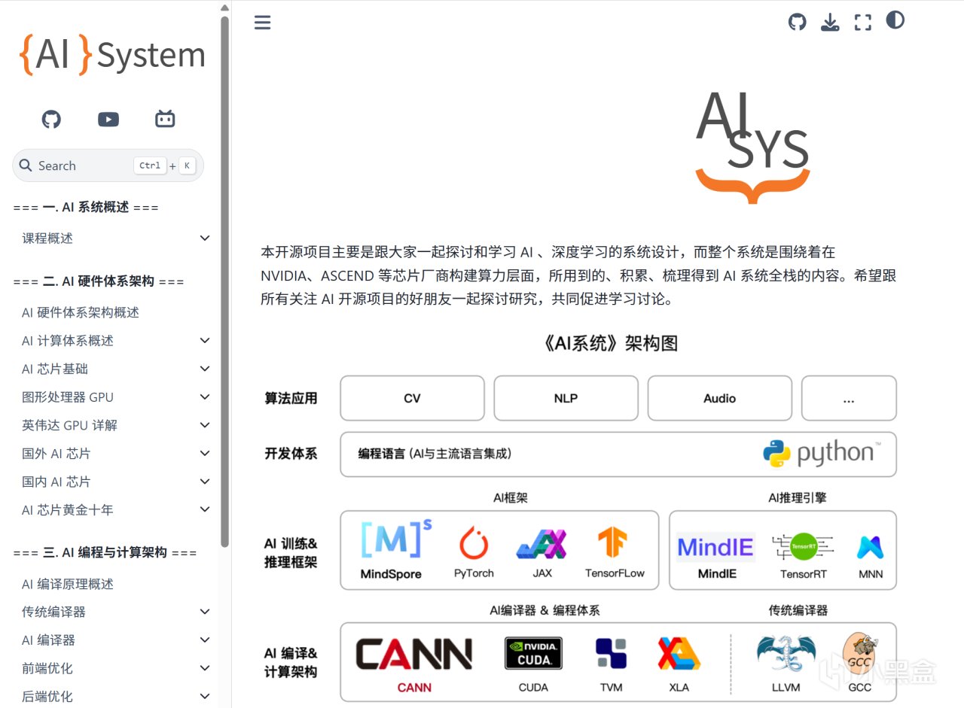The width and height of the screenshot is (964, 708).
Task: Open the Bilibili icon in the sidebar
Action: (x=165, y=119)
